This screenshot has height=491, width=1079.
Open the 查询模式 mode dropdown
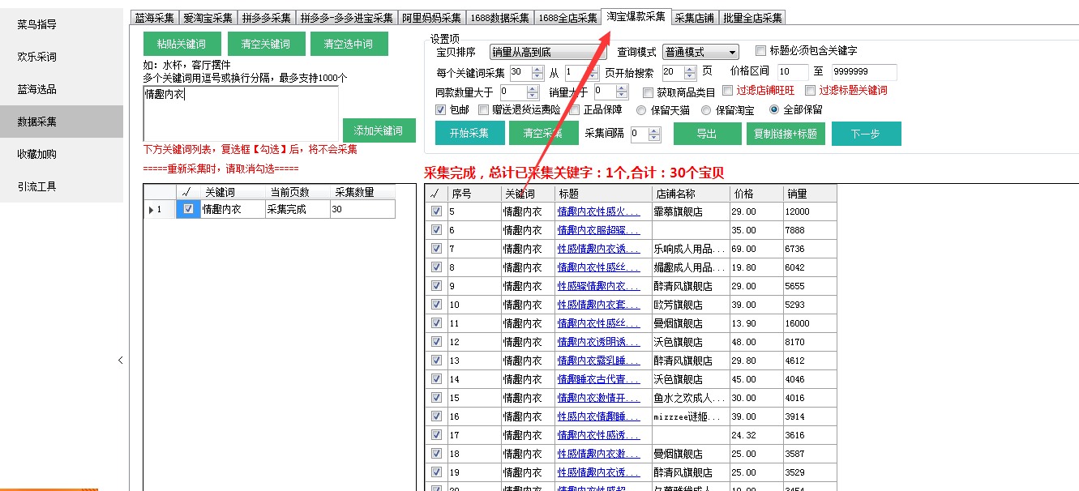[700, 50]
